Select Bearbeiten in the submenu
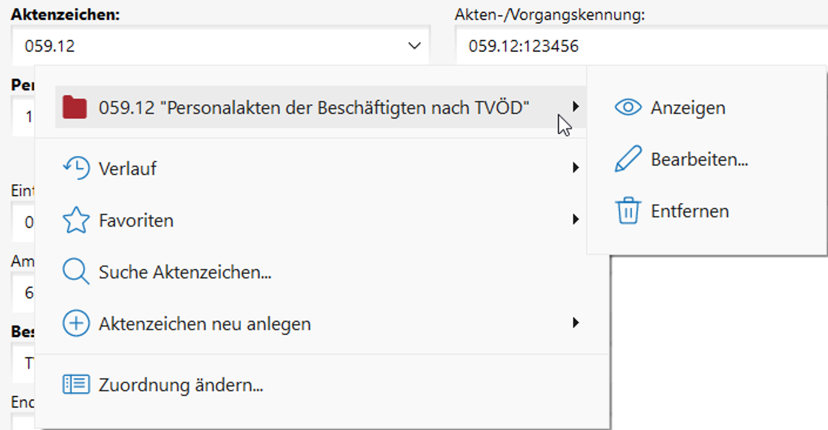 pyautogui.click(x=699, y=160)
